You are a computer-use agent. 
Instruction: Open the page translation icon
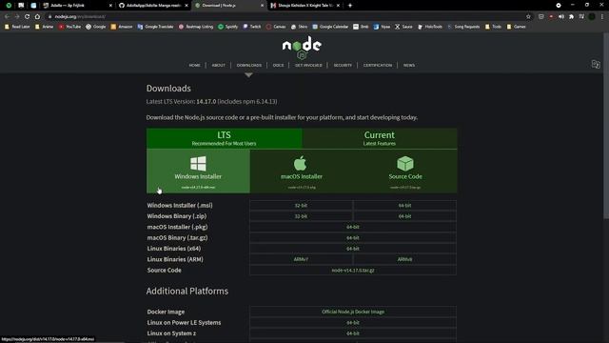[596, 64]
